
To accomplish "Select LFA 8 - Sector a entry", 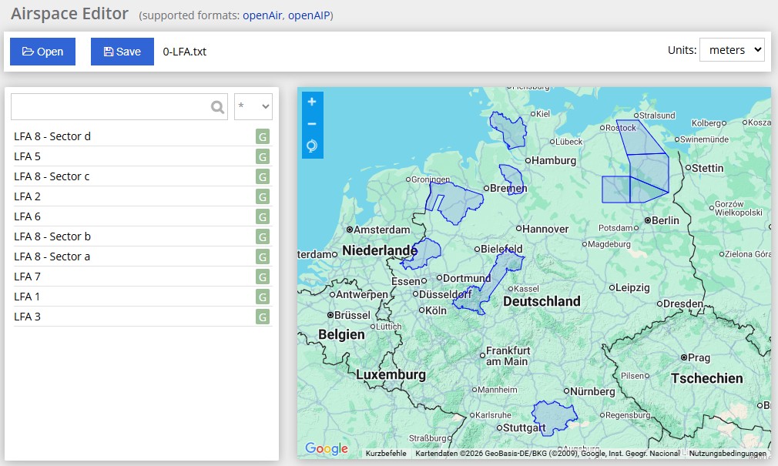I will (x=52, y=256).
